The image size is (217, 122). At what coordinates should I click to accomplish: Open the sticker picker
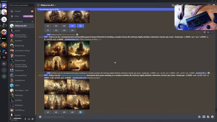pos(208,117)
